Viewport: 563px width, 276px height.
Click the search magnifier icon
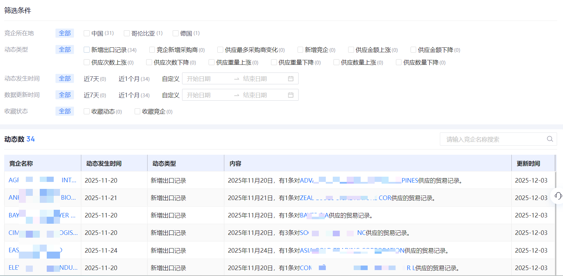(550, 139)
